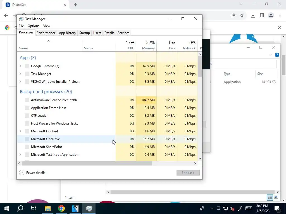
Task: Click the VEGAS Windows Installer process icon
Action: 27,82
